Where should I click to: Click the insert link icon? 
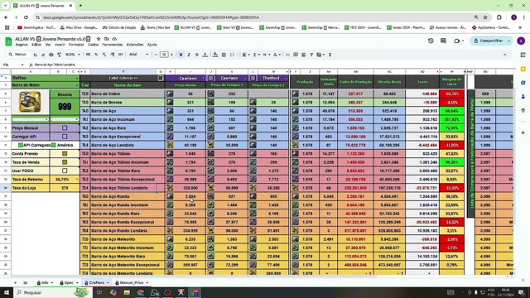pos(287,55)
